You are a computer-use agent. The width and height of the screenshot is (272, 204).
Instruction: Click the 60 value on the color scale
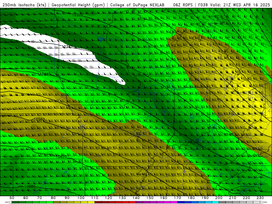point(26,198)
